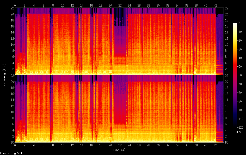Click the color scale bar at -60 dBFS

pyautogui.click(x=235, y=76)
